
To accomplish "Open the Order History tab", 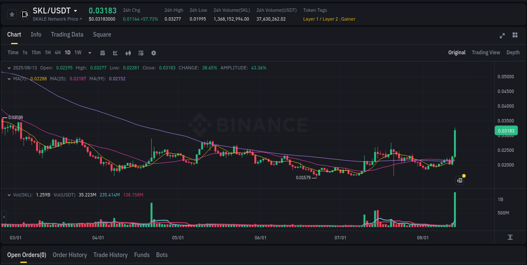I will click(70, 255).
